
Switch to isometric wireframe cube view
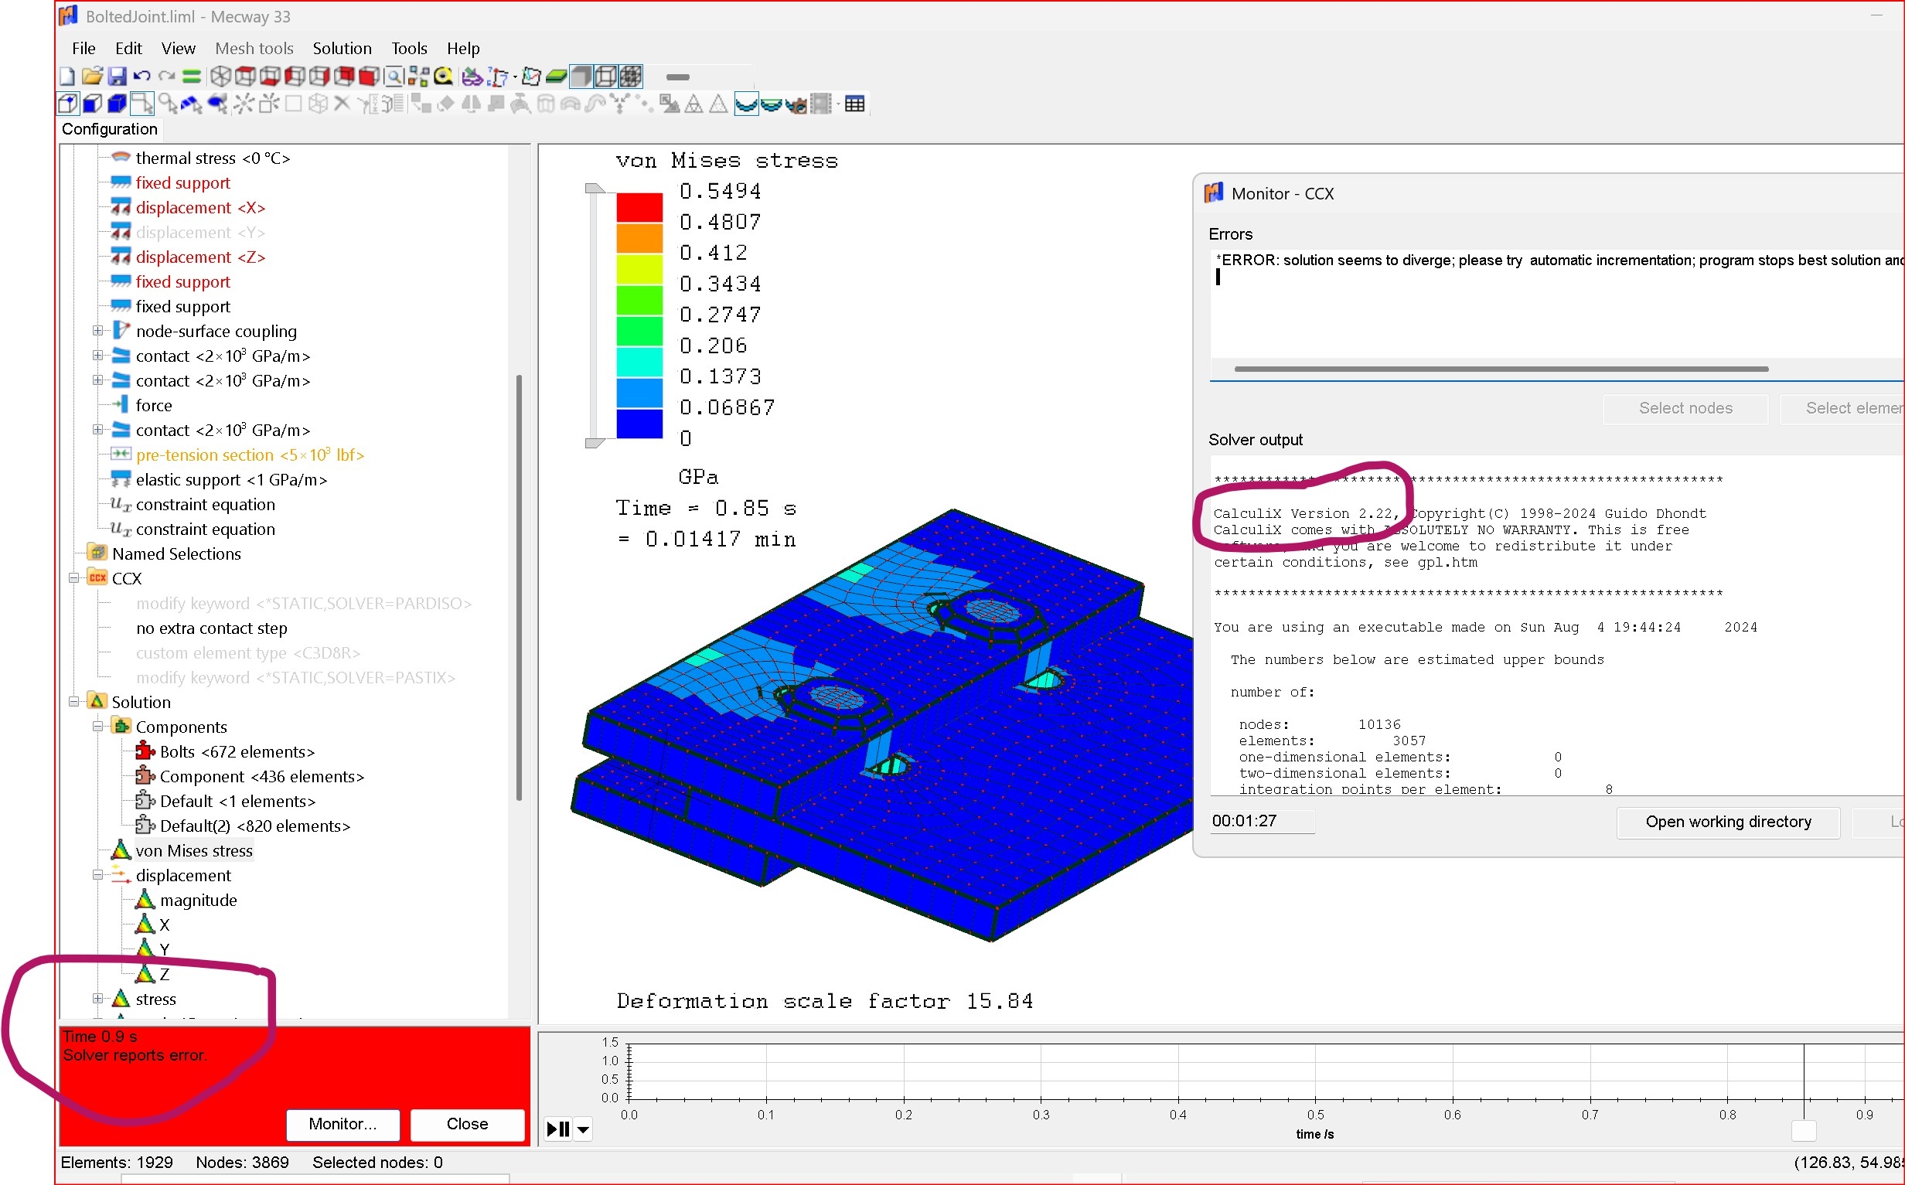[x=221, y=76]
